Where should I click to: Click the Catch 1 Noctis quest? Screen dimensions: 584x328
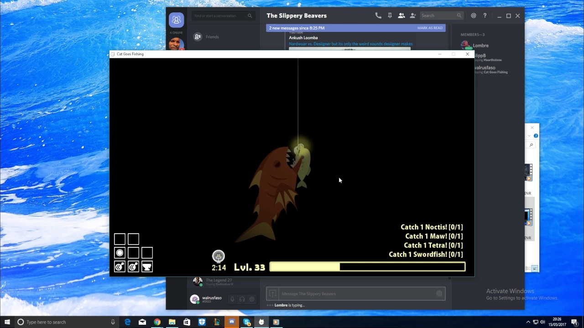pyautogui.click(x=432, y=227)
